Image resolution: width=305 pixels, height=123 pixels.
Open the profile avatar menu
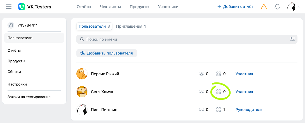tap(291, 7)
